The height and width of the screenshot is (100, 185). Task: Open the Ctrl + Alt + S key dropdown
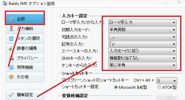click(x=167, y=81)
